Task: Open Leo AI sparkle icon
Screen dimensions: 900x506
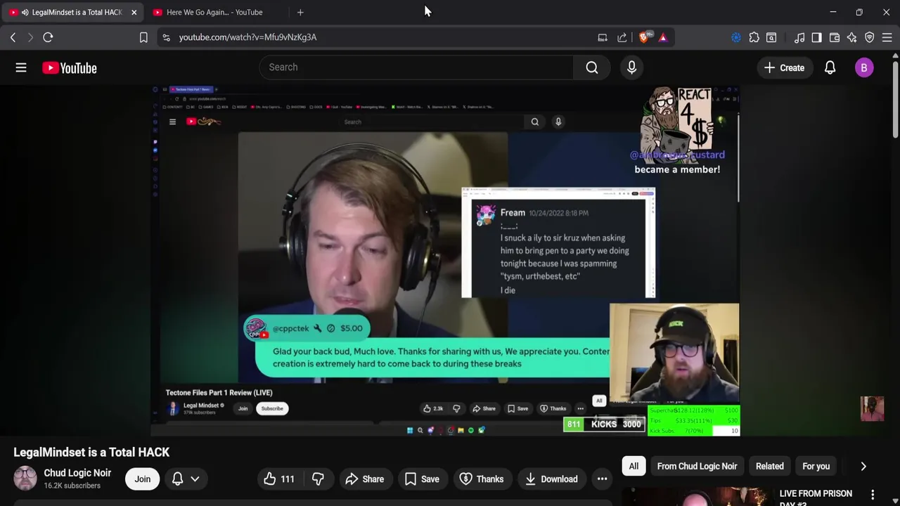Action: (851, 37)
